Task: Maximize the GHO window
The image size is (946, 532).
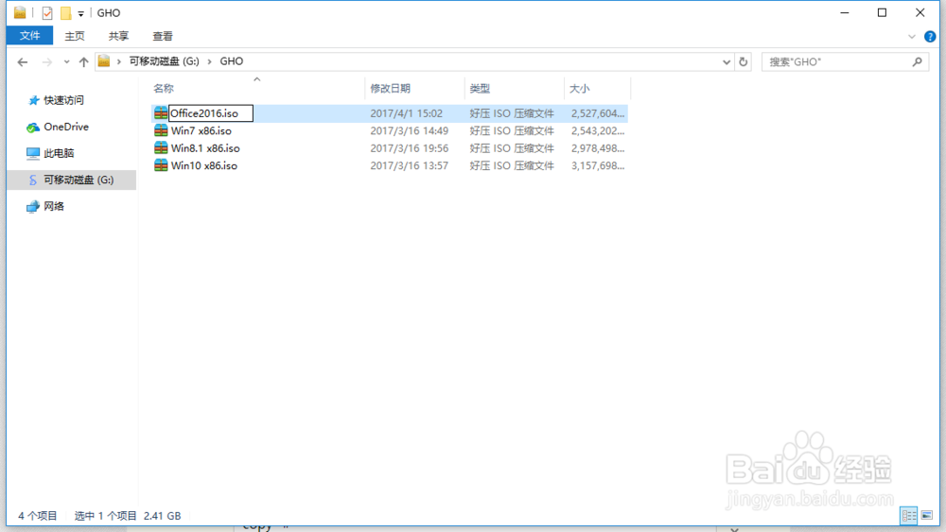Action: [x=882, y=12]
